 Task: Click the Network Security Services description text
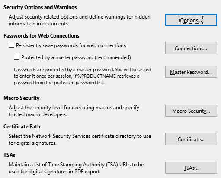pyautogui.click(x=80, y=140)
